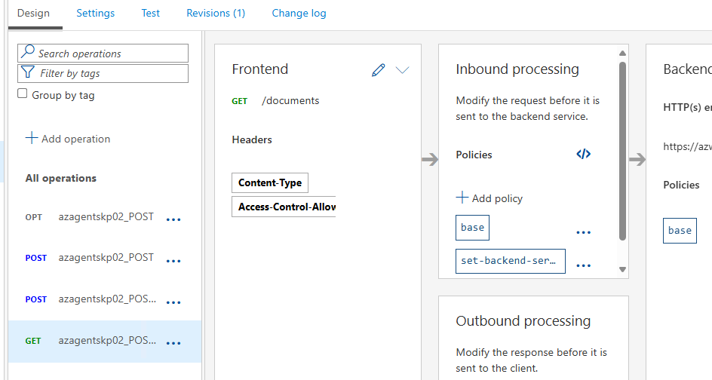Open the Inbound processing policy code editor icon

click(584, 154)
